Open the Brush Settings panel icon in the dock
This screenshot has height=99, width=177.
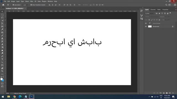coord(142,16)
